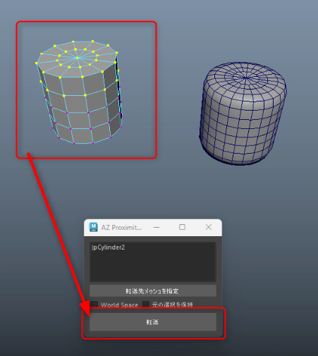Click the 転送先メッシュを指定 button
Viewport: 318px width, 356px height.
pos(153,291)
